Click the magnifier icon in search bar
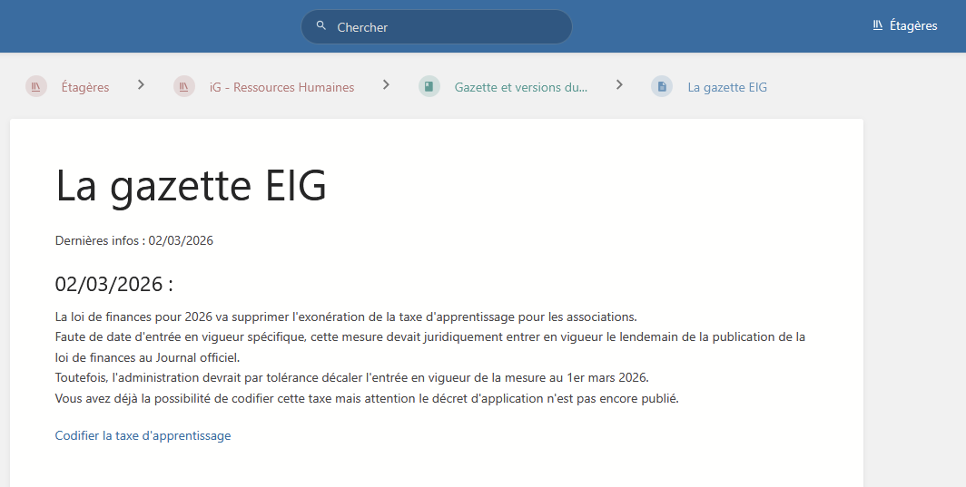Screen dimensions: 966x487 click(320, 26)
